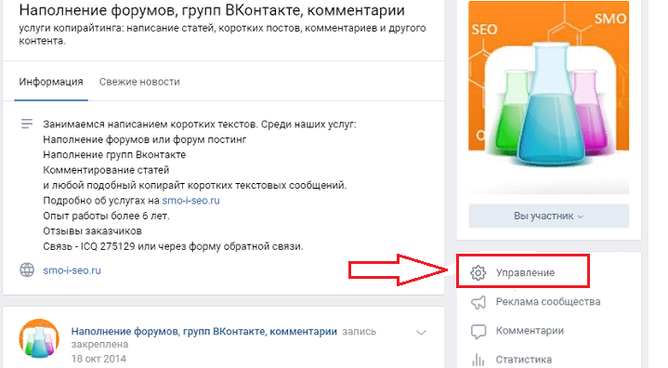This screenshot has width=668, height=368.
Task: Switch to the Свежие новости tab
Action: click(x=139, y=82)
